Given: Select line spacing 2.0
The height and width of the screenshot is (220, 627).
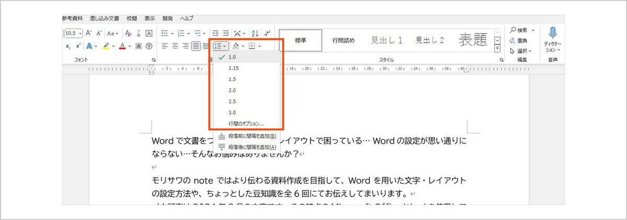Looking at the screenshot, I should [x=247, y=90].
